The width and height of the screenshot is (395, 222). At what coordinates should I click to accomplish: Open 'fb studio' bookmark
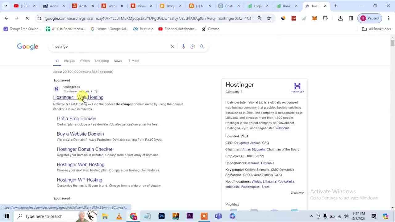(x=143, y=29)
